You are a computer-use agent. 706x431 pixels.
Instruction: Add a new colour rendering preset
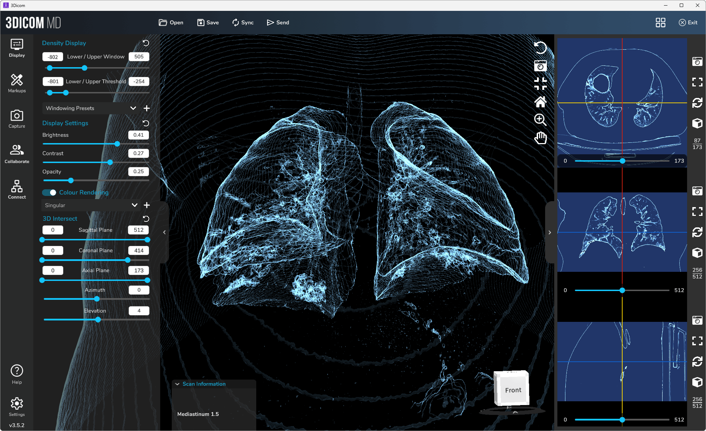[147, 205]
